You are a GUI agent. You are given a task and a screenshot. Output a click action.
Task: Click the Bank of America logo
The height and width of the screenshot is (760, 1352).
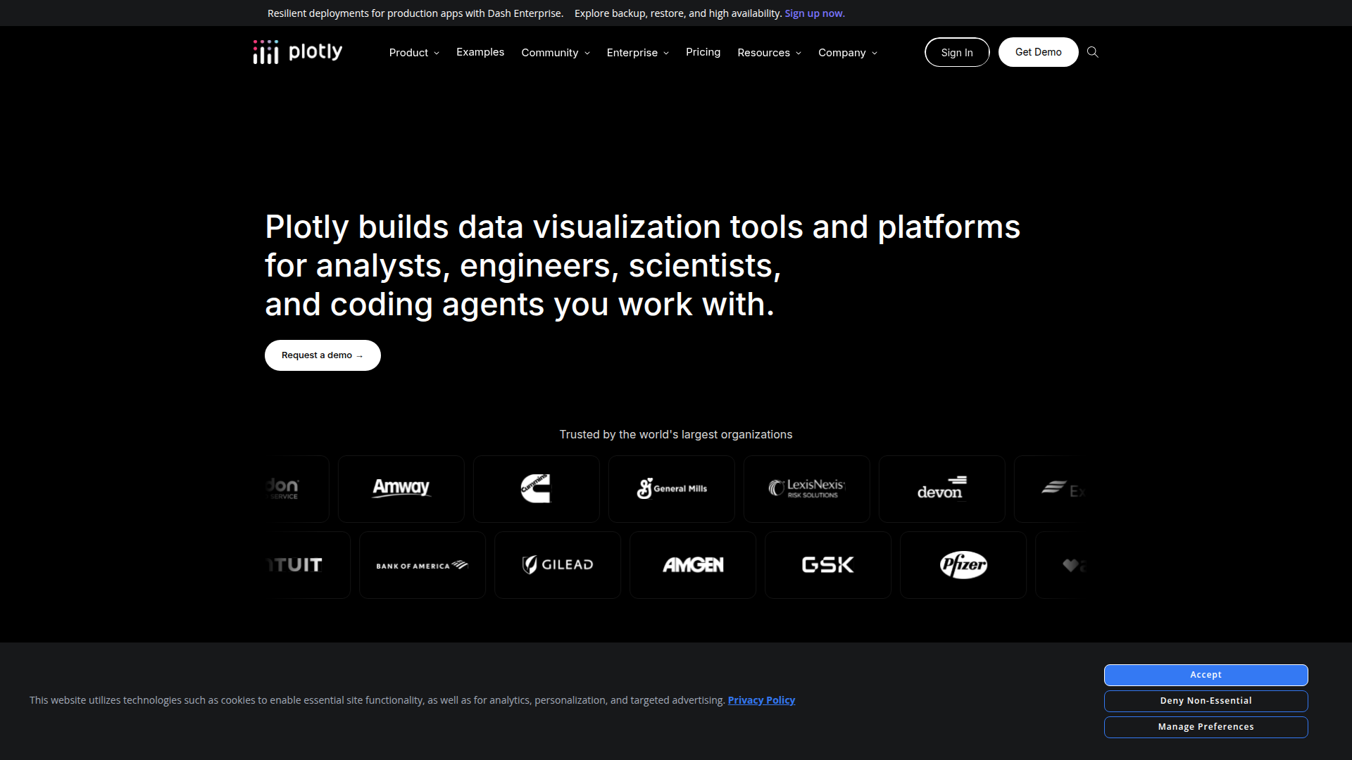click(423, 565)
